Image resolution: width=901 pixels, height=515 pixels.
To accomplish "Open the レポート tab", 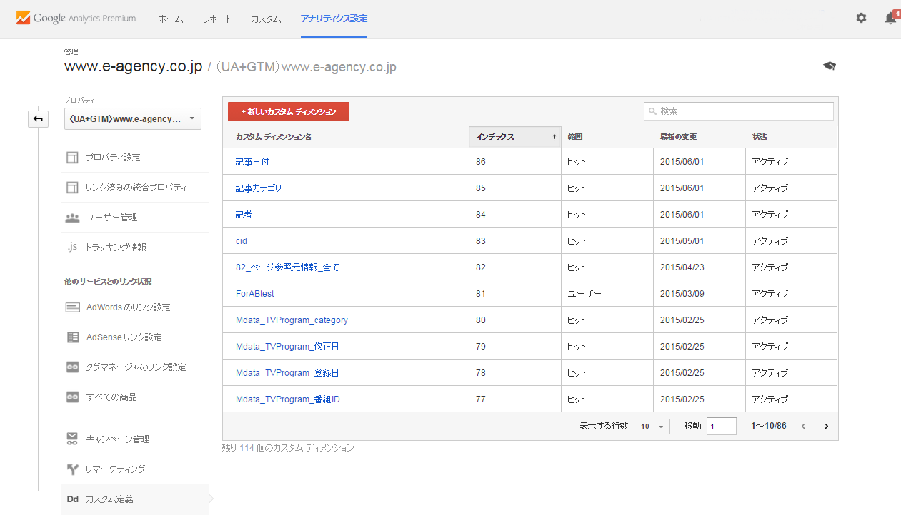I will [x=217, y=19].
